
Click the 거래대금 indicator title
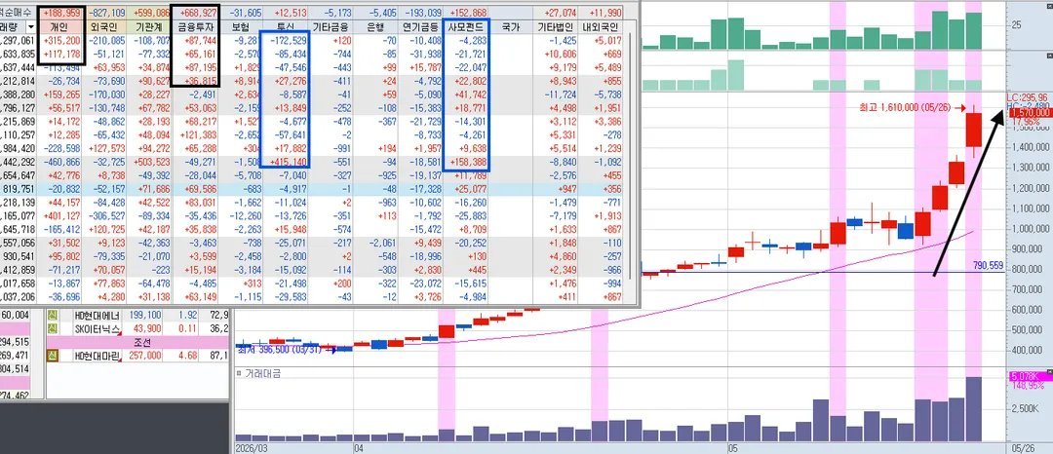(262, 373)
